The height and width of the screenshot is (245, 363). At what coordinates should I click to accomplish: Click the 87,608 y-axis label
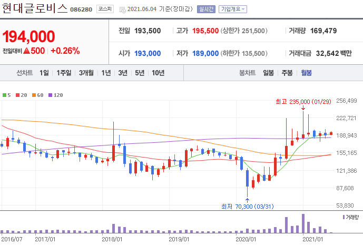pos(345,188)
